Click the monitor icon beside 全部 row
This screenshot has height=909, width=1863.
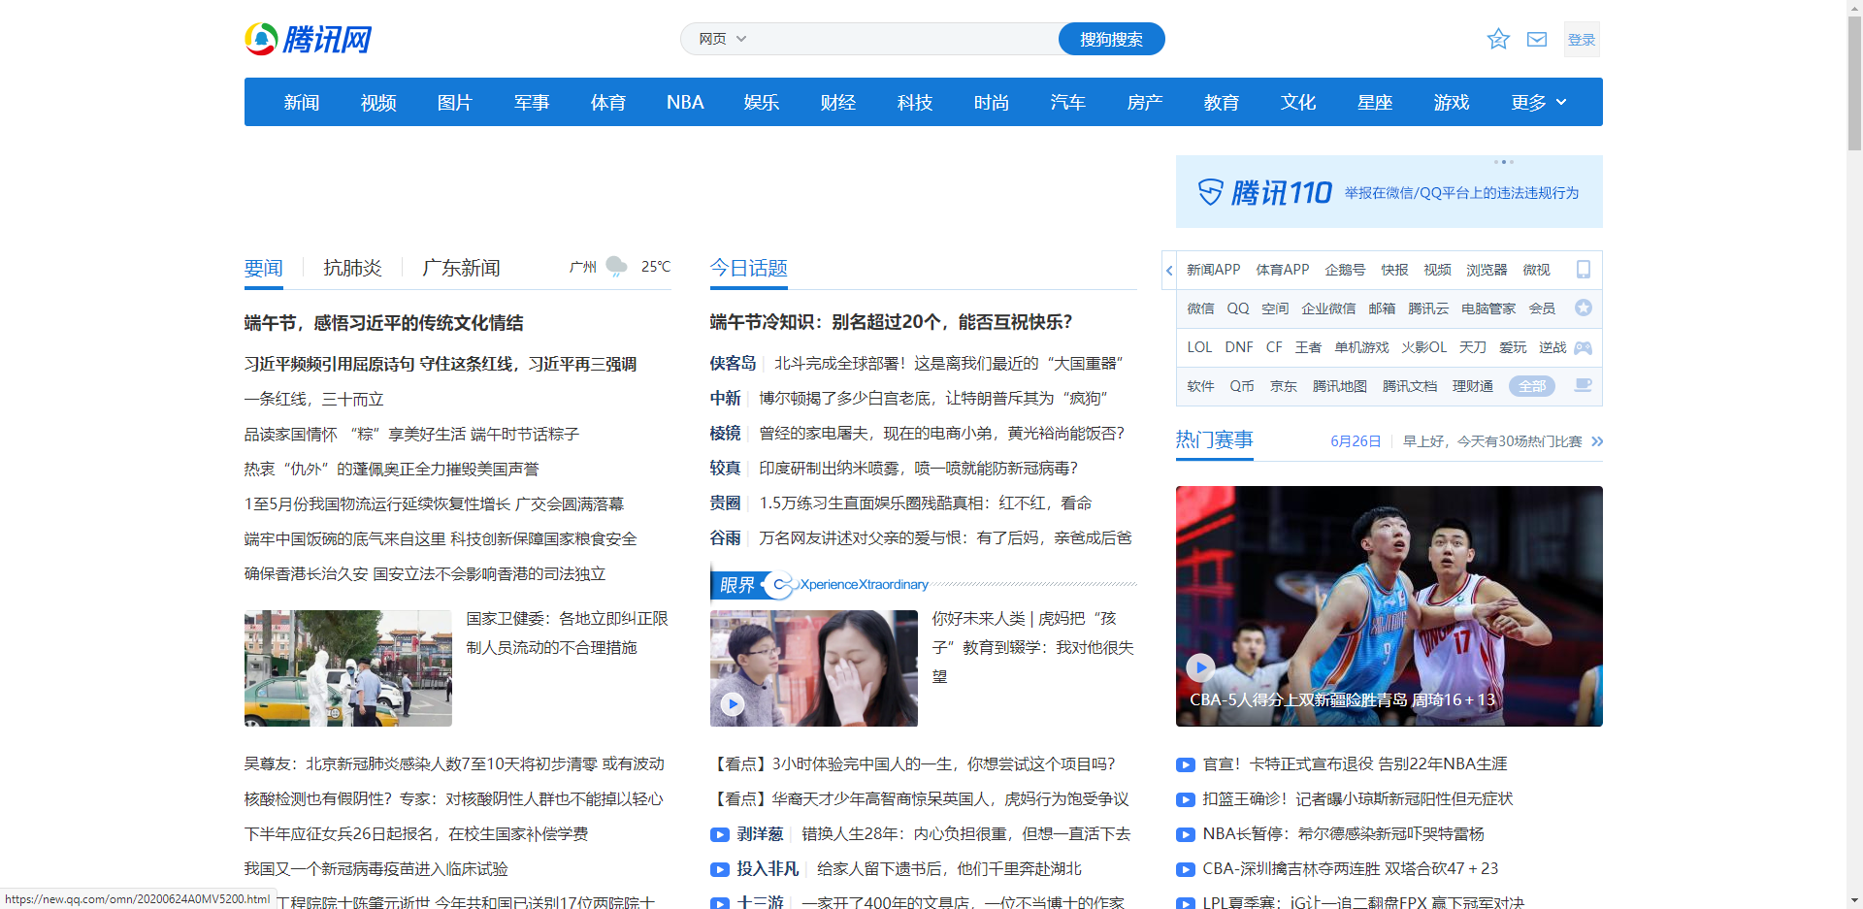click(x=1584, y=385)
